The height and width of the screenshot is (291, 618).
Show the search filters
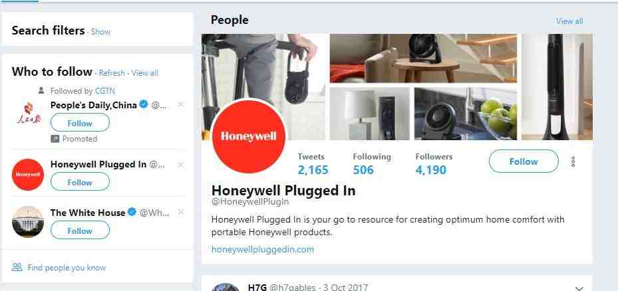coord(100,32)
